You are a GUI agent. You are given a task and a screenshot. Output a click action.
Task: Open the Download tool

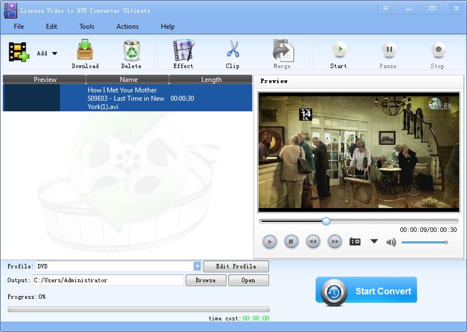pos(85,54)
